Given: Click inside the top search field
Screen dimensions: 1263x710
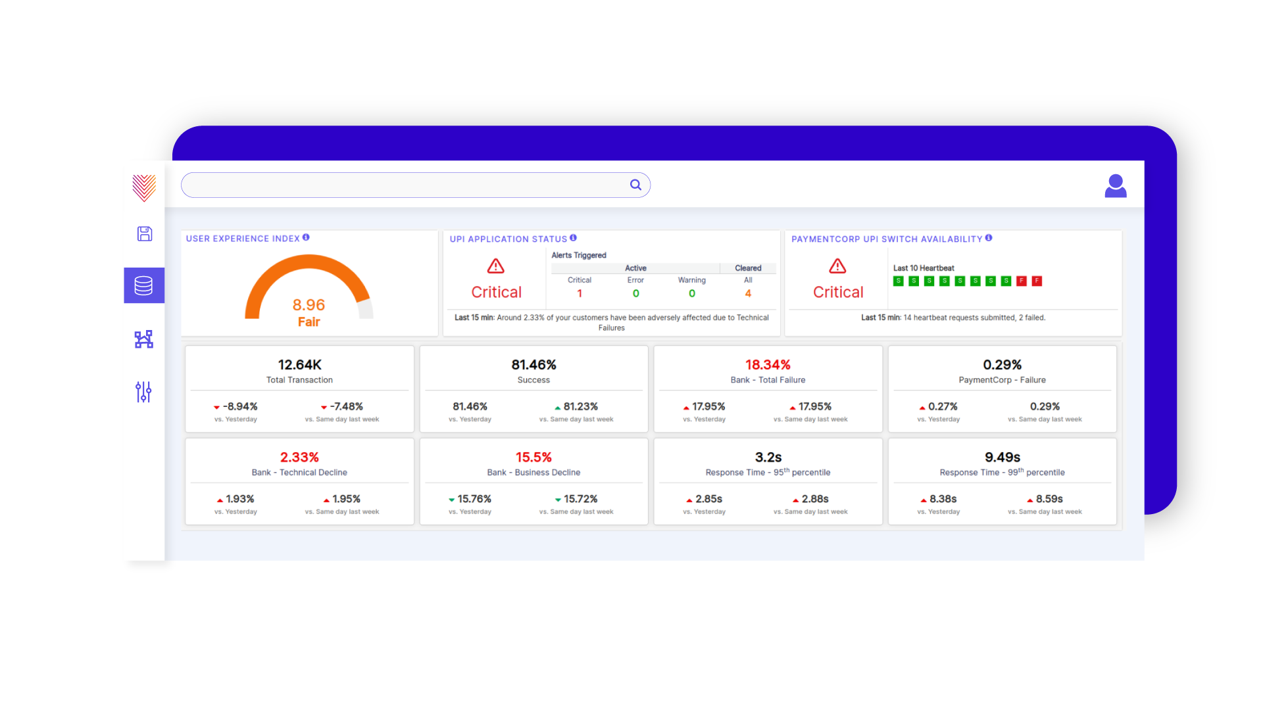Looking at the screenshot, I should click(401, 185).
